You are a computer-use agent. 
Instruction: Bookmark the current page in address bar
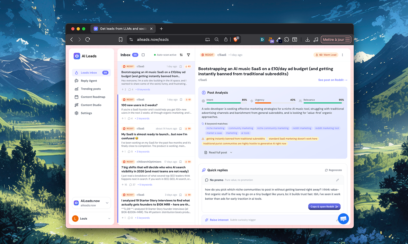[x=120, y=39]
